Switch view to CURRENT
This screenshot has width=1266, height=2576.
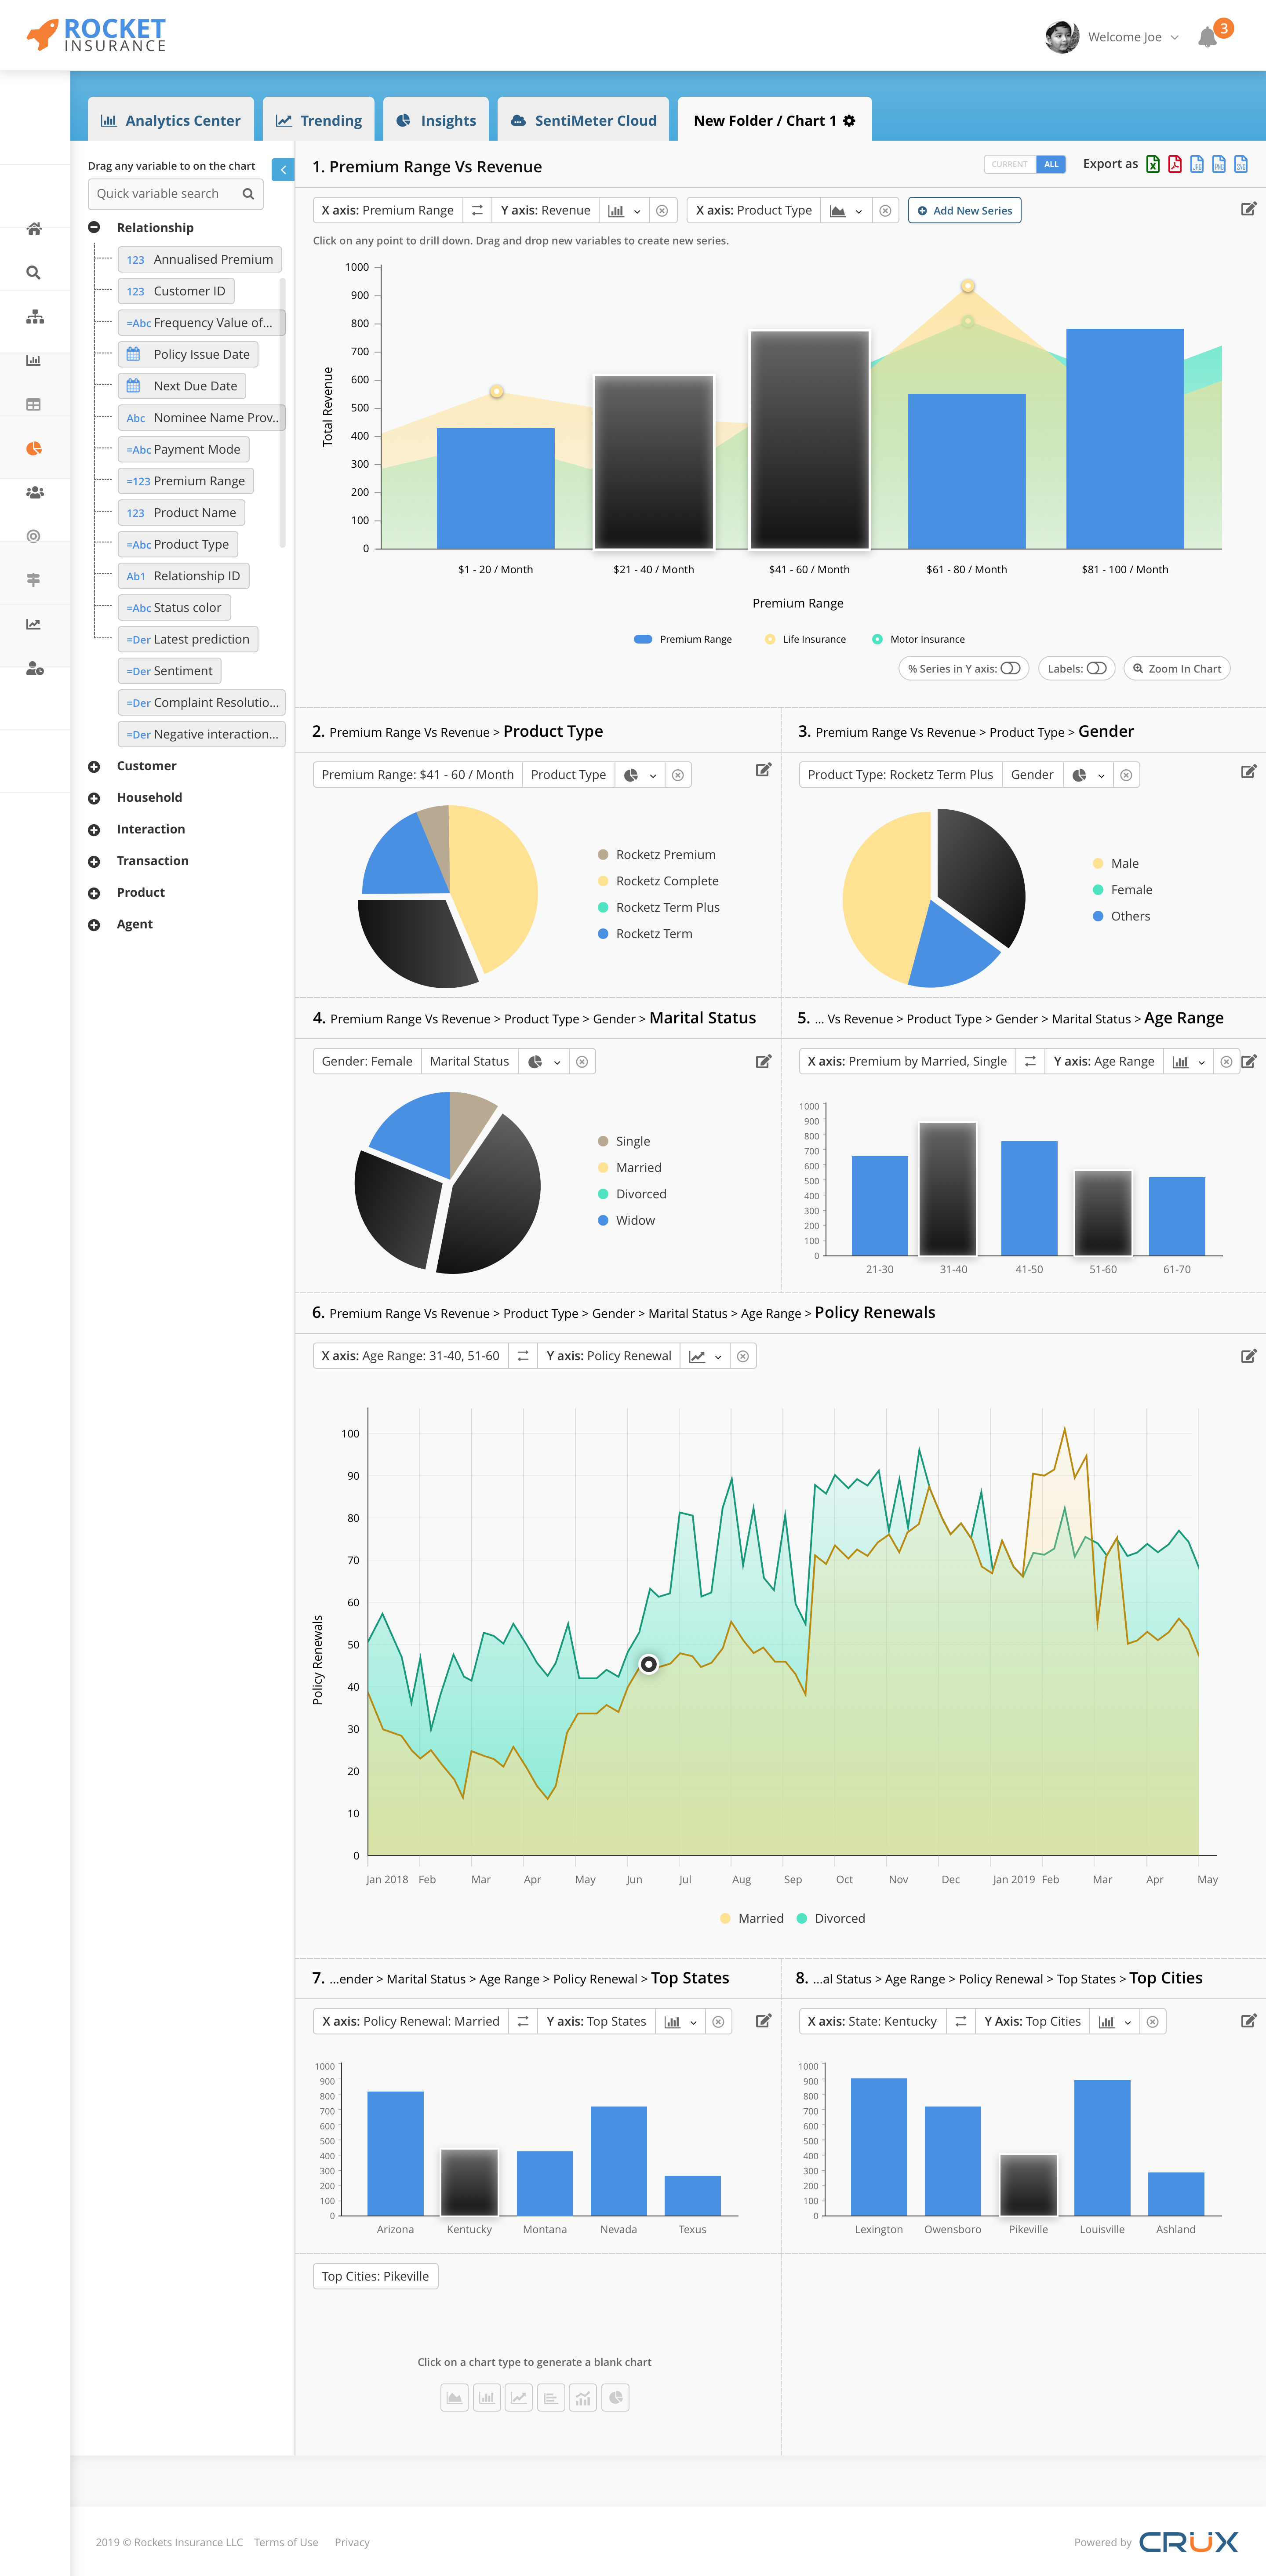click(x=1010, y=164)
